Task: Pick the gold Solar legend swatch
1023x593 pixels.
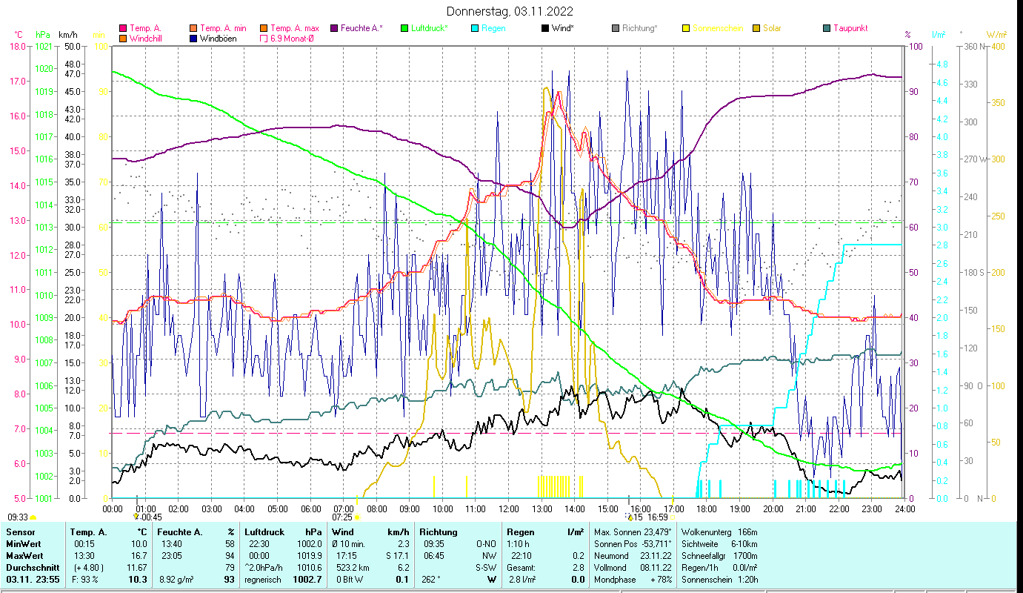Action: coord(756,29)
